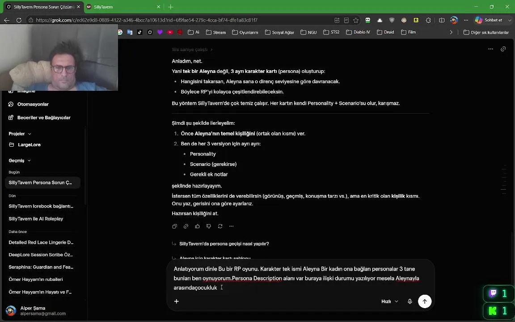Click the plus attach button in the message box
The width and height of the screenshot is (515, 322).
[177, 301]
